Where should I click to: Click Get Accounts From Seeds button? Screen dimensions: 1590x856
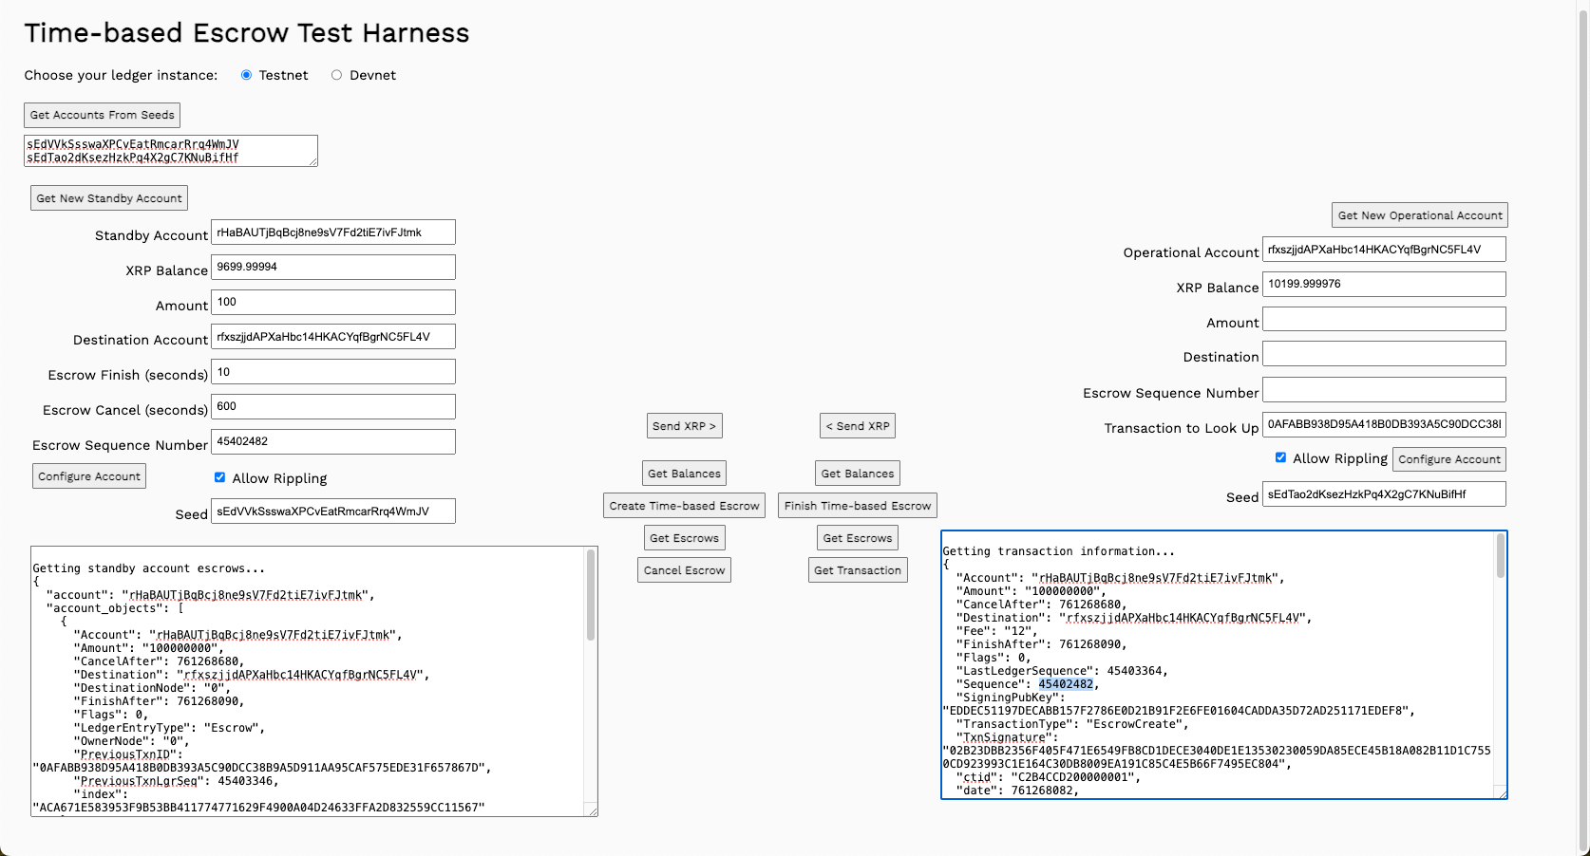tap(102, 115)
